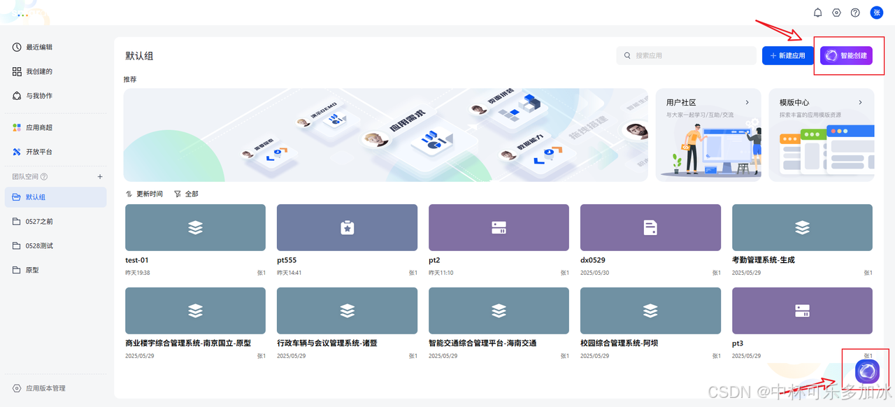Screen dimensions: 895x407
Task: Select the 0528测试 folder
Action: pyautogui.click(x=55, y=246)
